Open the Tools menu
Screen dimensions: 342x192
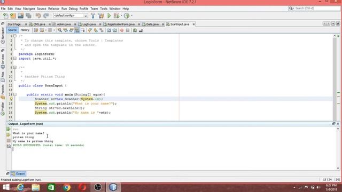pyautogui.click(x=104, y=9)
